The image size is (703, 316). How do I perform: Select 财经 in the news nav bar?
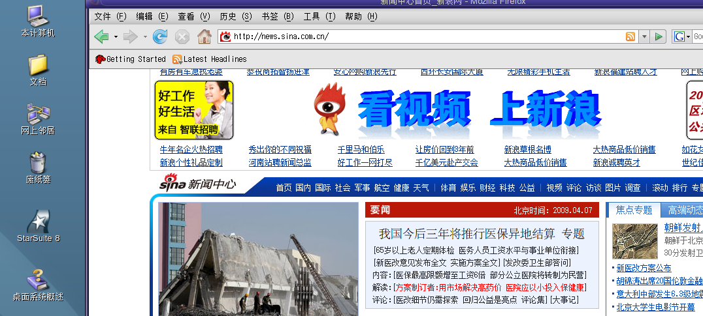click(488, 188)
